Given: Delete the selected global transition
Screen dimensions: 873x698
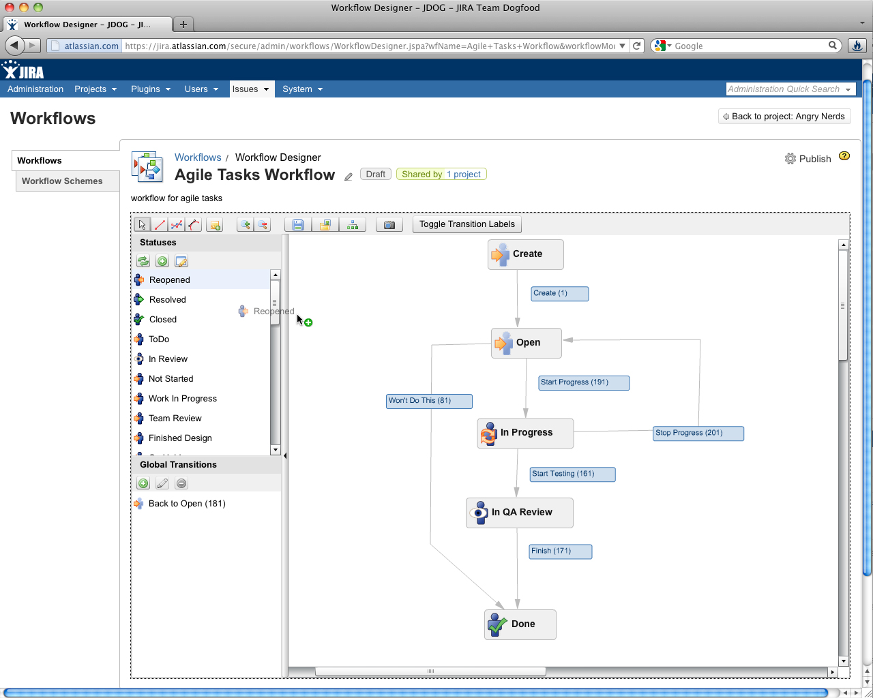Looking at the screenshot, I should click(x=181, y=483).
